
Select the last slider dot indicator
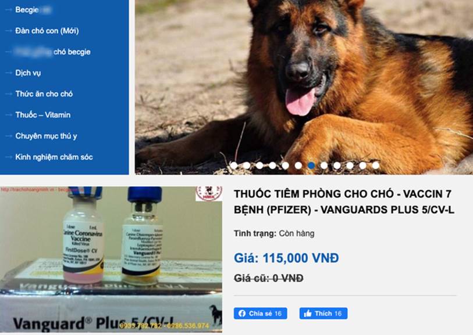coord(376,165)
